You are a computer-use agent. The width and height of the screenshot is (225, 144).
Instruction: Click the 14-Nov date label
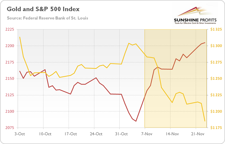pyautogui.click(x=172, y=134)
